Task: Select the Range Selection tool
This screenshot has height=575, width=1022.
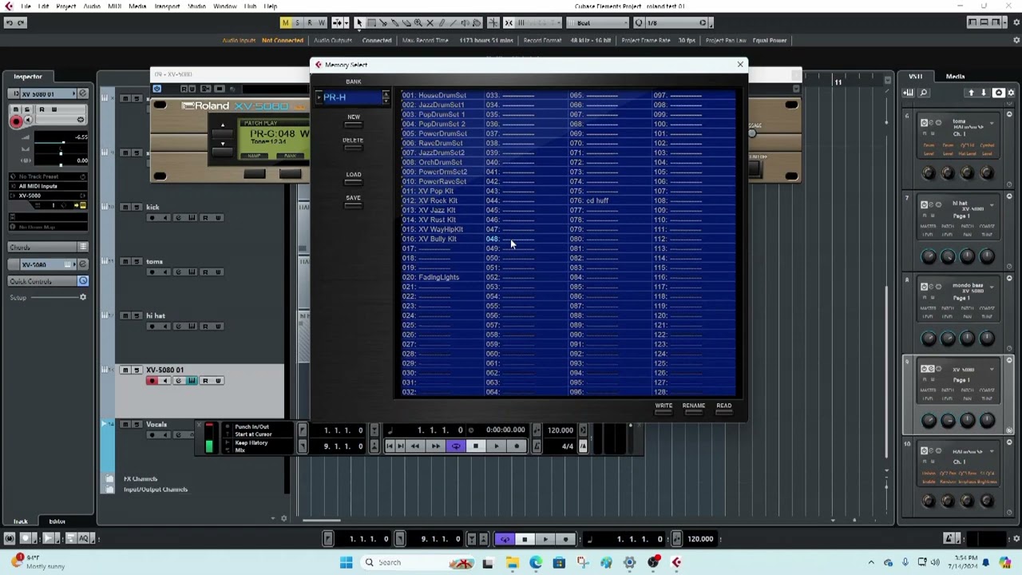Action: 371,22
